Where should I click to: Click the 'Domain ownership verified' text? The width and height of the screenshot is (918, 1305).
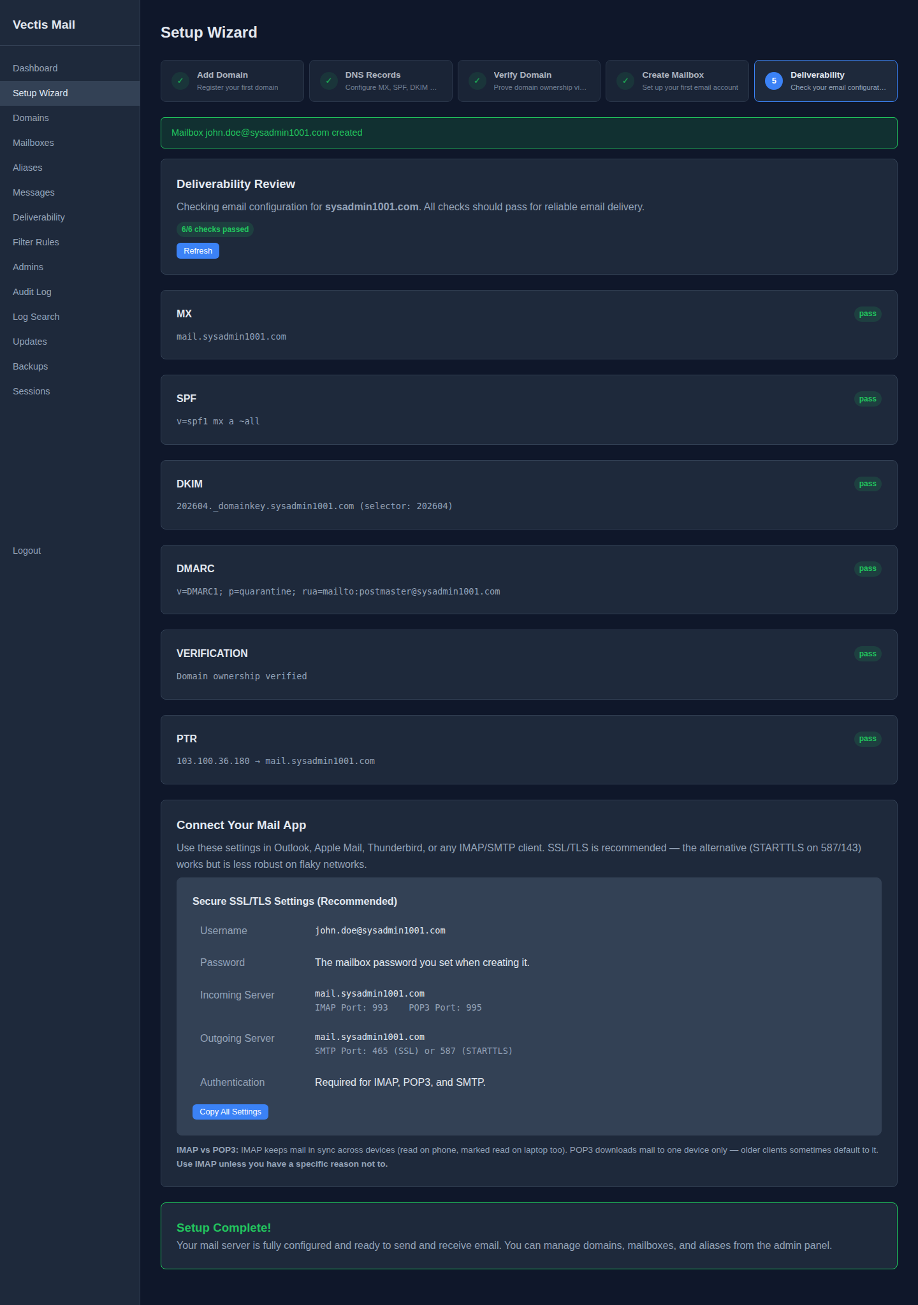242,676
